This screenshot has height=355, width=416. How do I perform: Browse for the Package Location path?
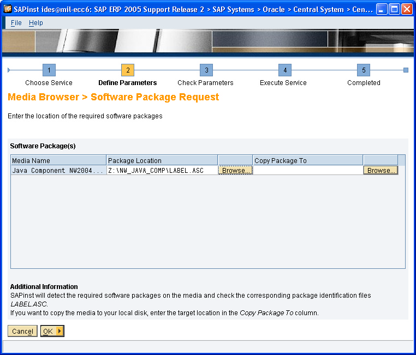tap(235, 171)
